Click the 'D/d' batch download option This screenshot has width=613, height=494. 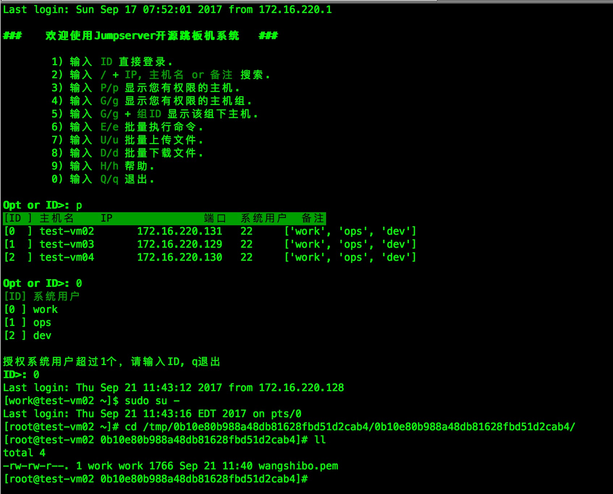pyautogui.click(x=110, y=153)
